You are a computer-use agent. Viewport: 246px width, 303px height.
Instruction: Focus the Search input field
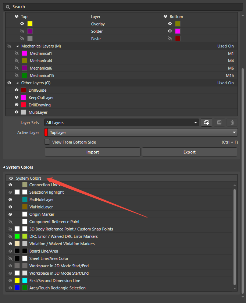click(123, 7)
